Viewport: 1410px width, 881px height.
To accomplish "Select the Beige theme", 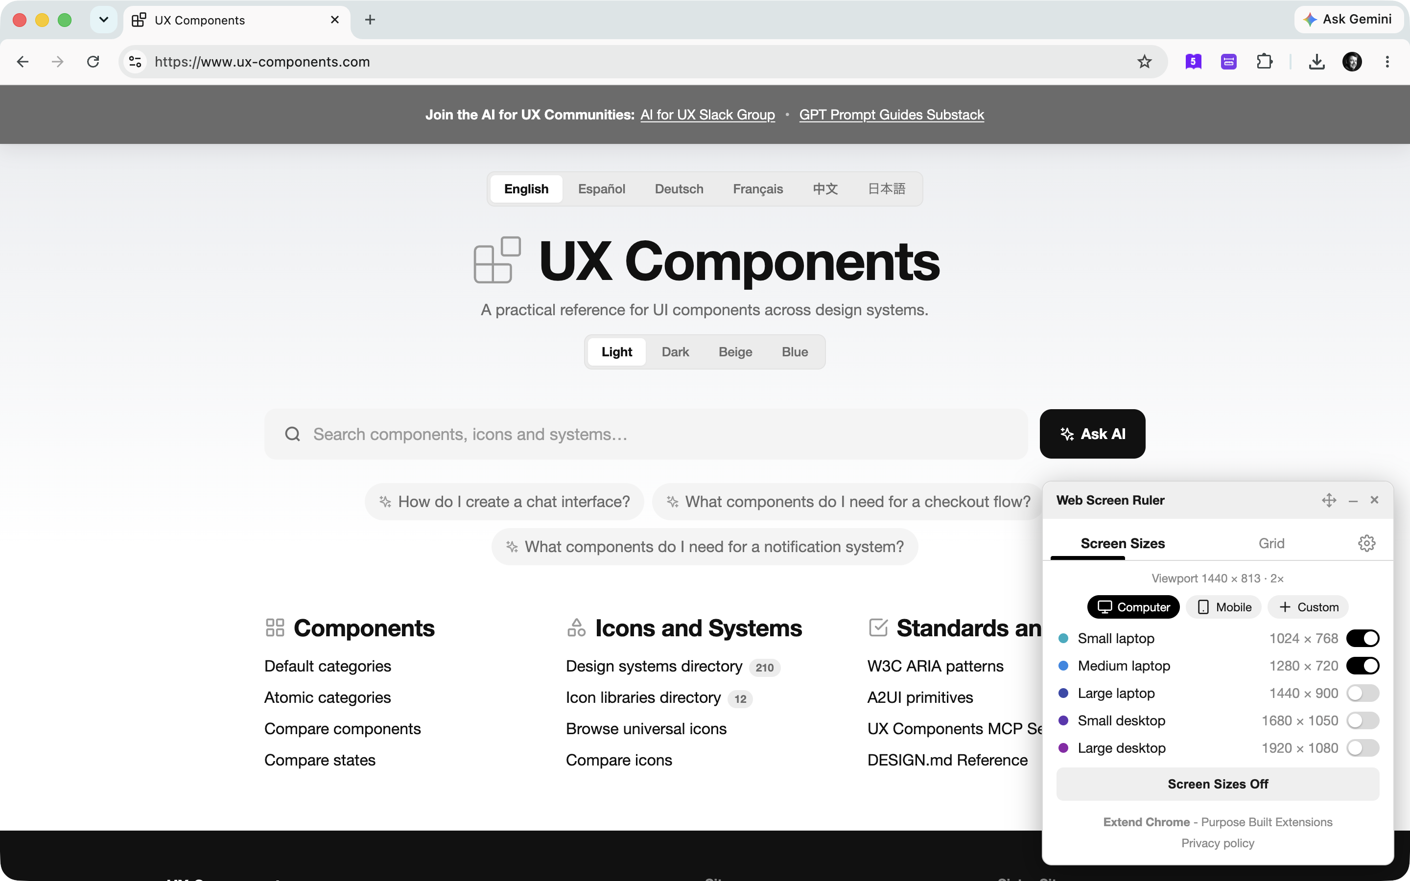I will coord(735,352).
